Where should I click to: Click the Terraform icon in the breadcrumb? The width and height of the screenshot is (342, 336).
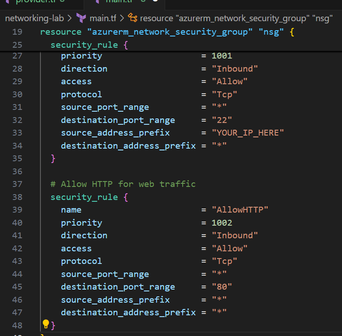(x=81, y=18)
